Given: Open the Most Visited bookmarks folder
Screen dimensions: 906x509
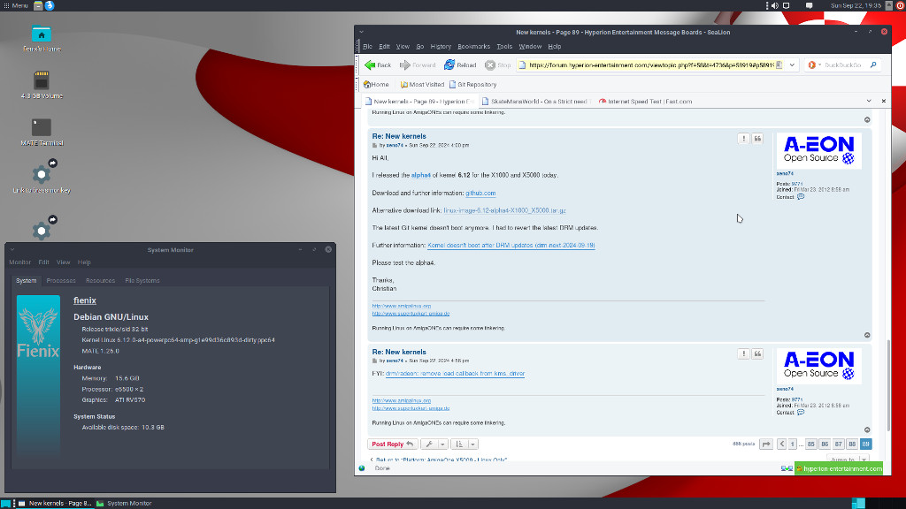Looking at the screenshot, I should pos(422,84).
